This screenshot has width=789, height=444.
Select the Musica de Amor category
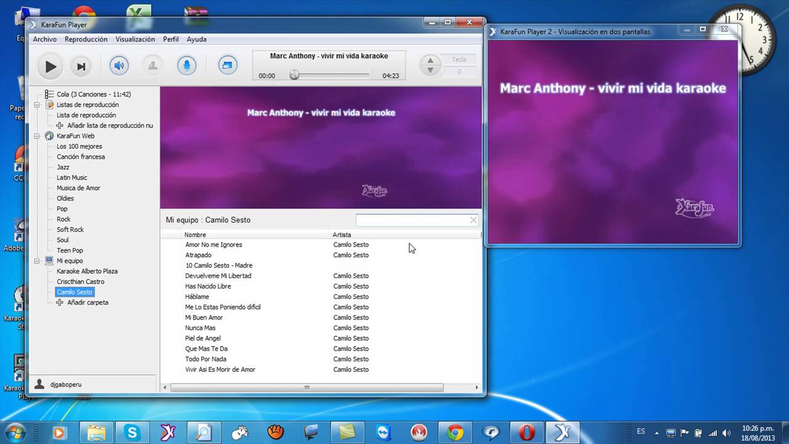click(x=78, y=188)
